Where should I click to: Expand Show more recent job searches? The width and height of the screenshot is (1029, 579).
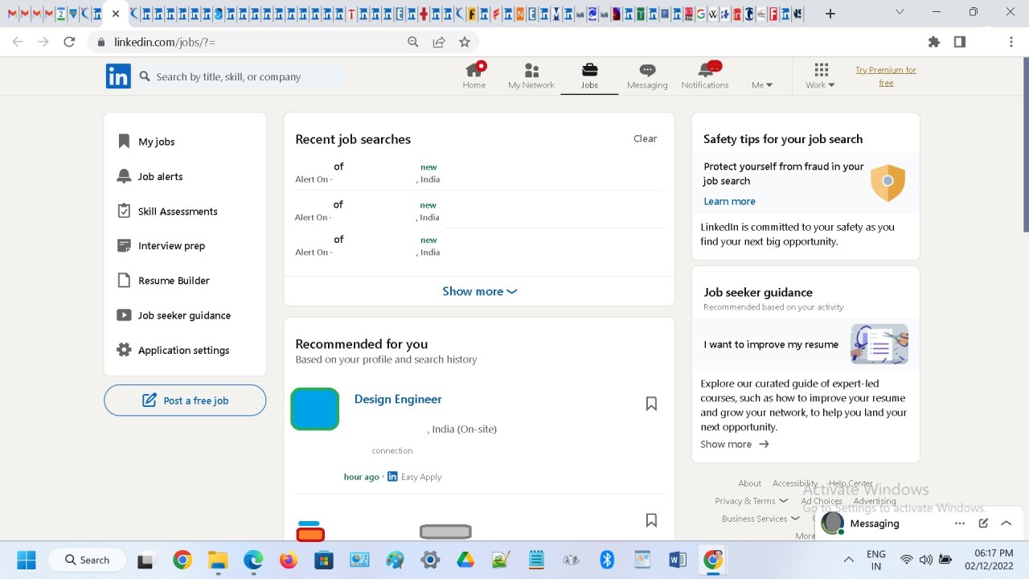click(x=479, y=291)
